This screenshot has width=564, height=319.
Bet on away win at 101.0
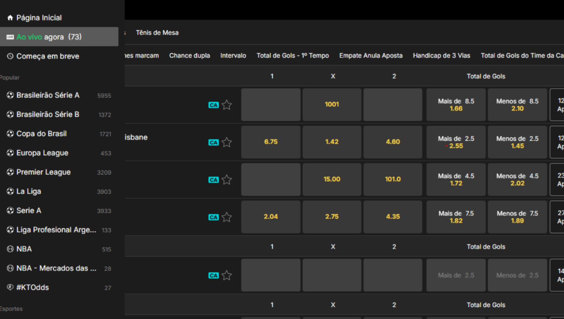click(x=393, y=179)
